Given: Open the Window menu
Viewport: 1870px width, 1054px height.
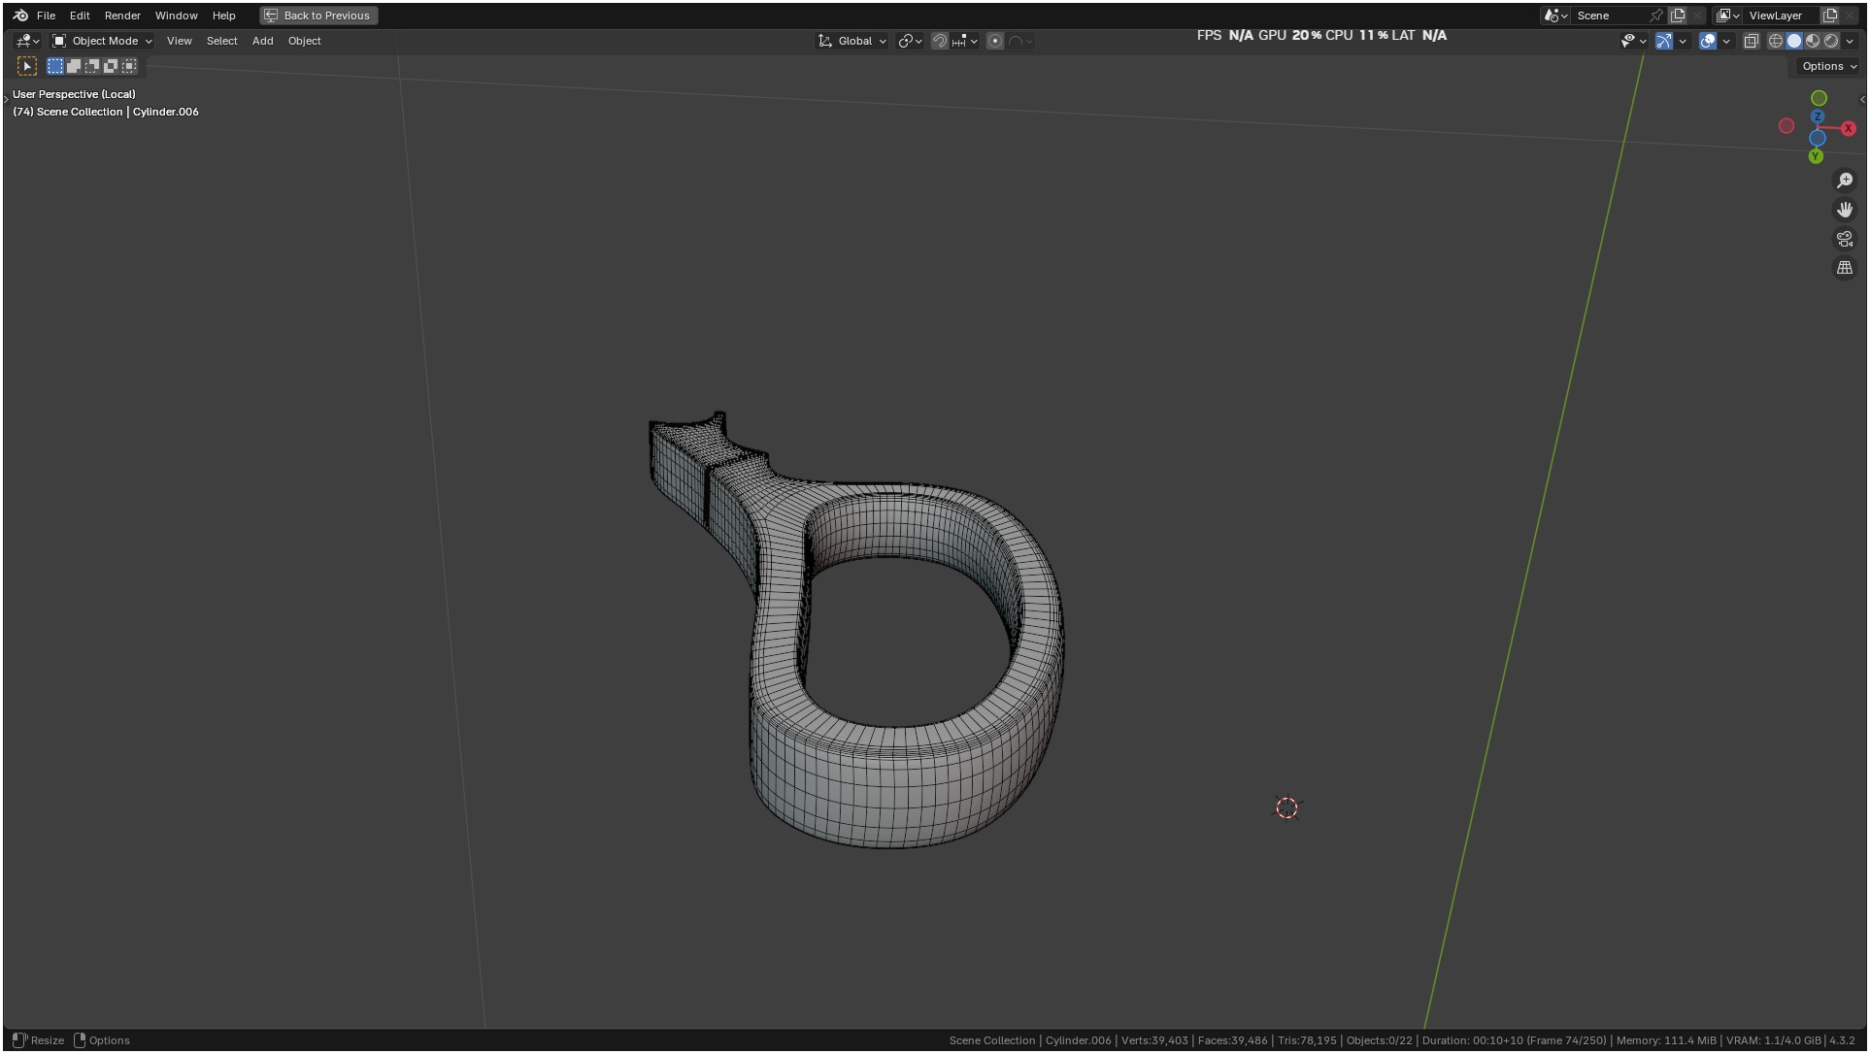Looking at the screenshot, I should pyautogui.click(x=176, y=16).
